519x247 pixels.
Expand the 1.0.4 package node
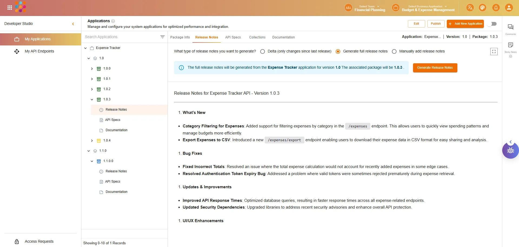[92, 141]
